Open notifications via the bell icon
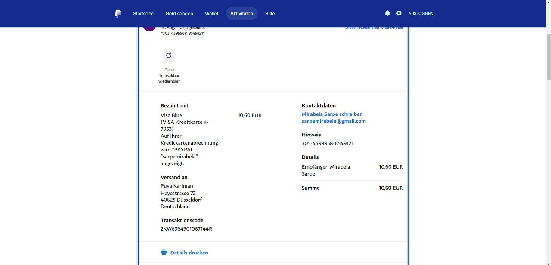Image resolution: width=551 pixels, height=265 pixels. pos(387,13)
